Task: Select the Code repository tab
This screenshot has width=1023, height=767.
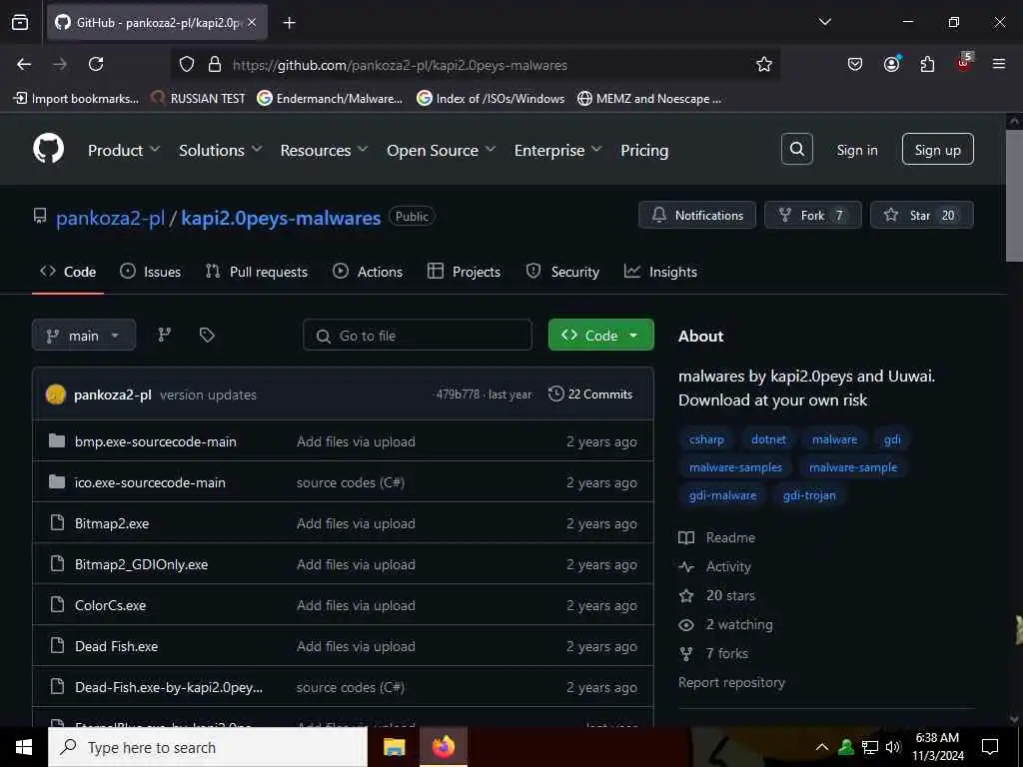Action: pyautogui.click(x=68, y=272)
